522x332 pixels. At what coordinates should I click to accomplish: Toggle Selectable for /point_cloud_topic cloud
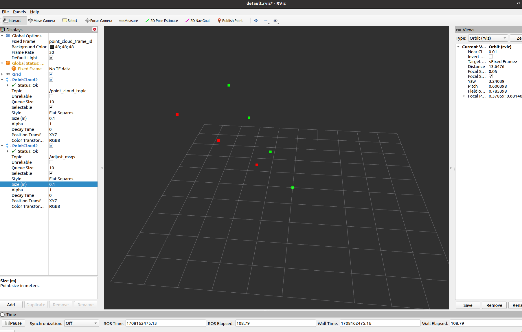click(x=51, y=107)
